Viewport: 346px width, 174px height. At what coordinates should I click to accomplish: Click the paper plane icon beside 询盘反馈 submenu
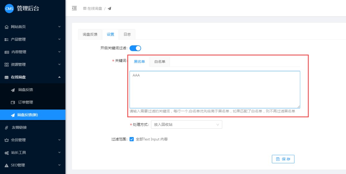pyautogui.click(x=13, y=90)
